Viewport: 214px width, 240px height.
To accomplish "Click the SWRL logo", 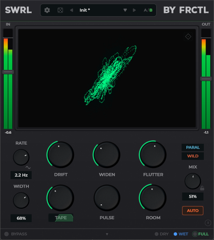I will 18,10.
